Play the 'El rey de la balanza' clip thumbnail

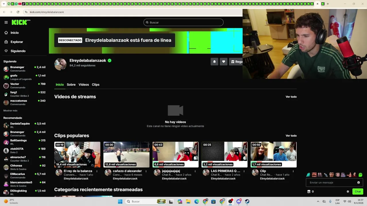77,154
